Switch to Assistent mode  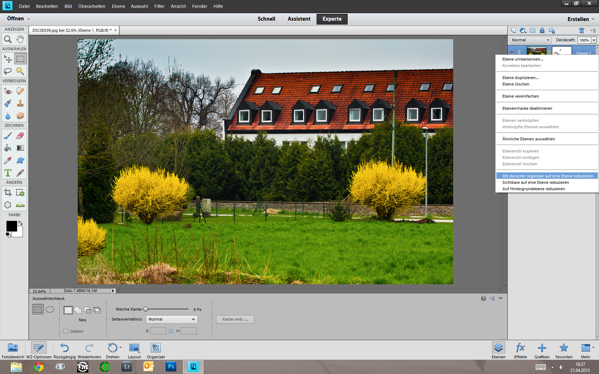coord(299,19)
